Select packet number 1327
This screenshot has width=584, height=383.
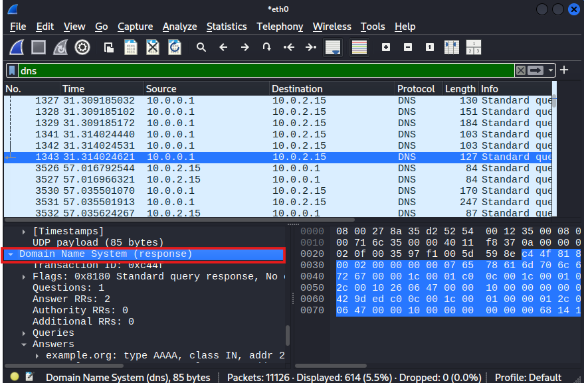pyautogui.click(x=278, y=100)
